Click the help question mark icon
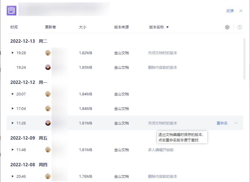 pos(240,27)
